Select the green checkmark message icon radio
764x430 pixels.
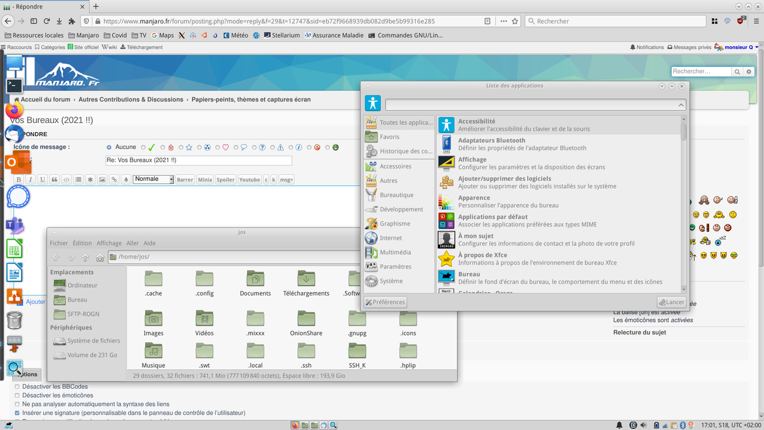(x=143, y=147)
